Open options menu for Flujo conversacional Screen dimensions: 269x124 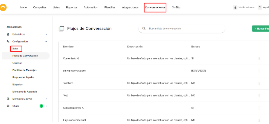[x=259, y=120]
